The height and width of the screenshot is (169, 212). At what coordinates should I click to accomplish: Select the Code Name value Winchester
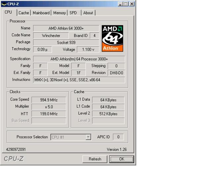point(51,36)
